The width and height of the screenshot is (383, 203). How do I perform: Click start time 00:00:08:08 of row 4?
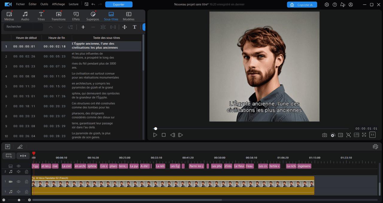(24, 76)
